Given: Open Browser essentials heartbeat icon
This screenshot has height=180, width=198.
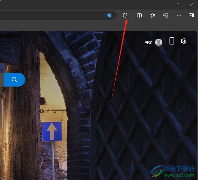Looking at the screenshot, I should (166, 15).
